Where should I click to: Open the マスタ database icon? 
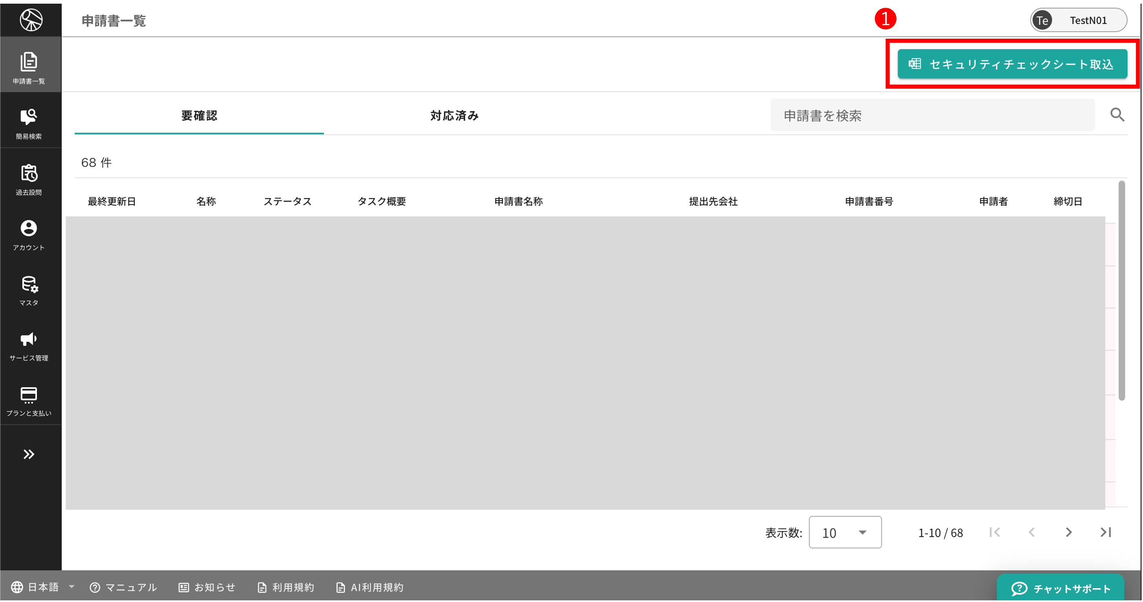point(29,289)
